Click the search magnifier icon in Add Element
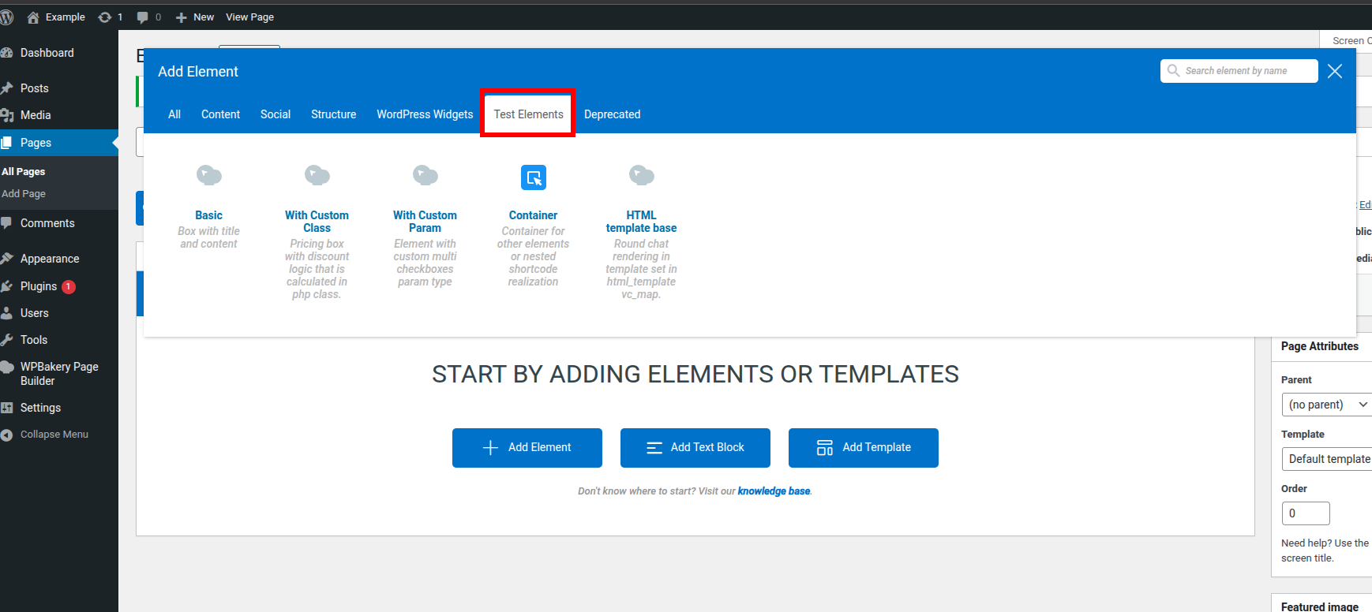The width and height of the screenshot is (1372, 612). tap(1174, 70)
